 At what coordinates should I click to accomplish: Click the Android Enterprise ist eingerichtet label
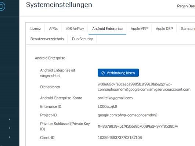[x=58, y=73]
